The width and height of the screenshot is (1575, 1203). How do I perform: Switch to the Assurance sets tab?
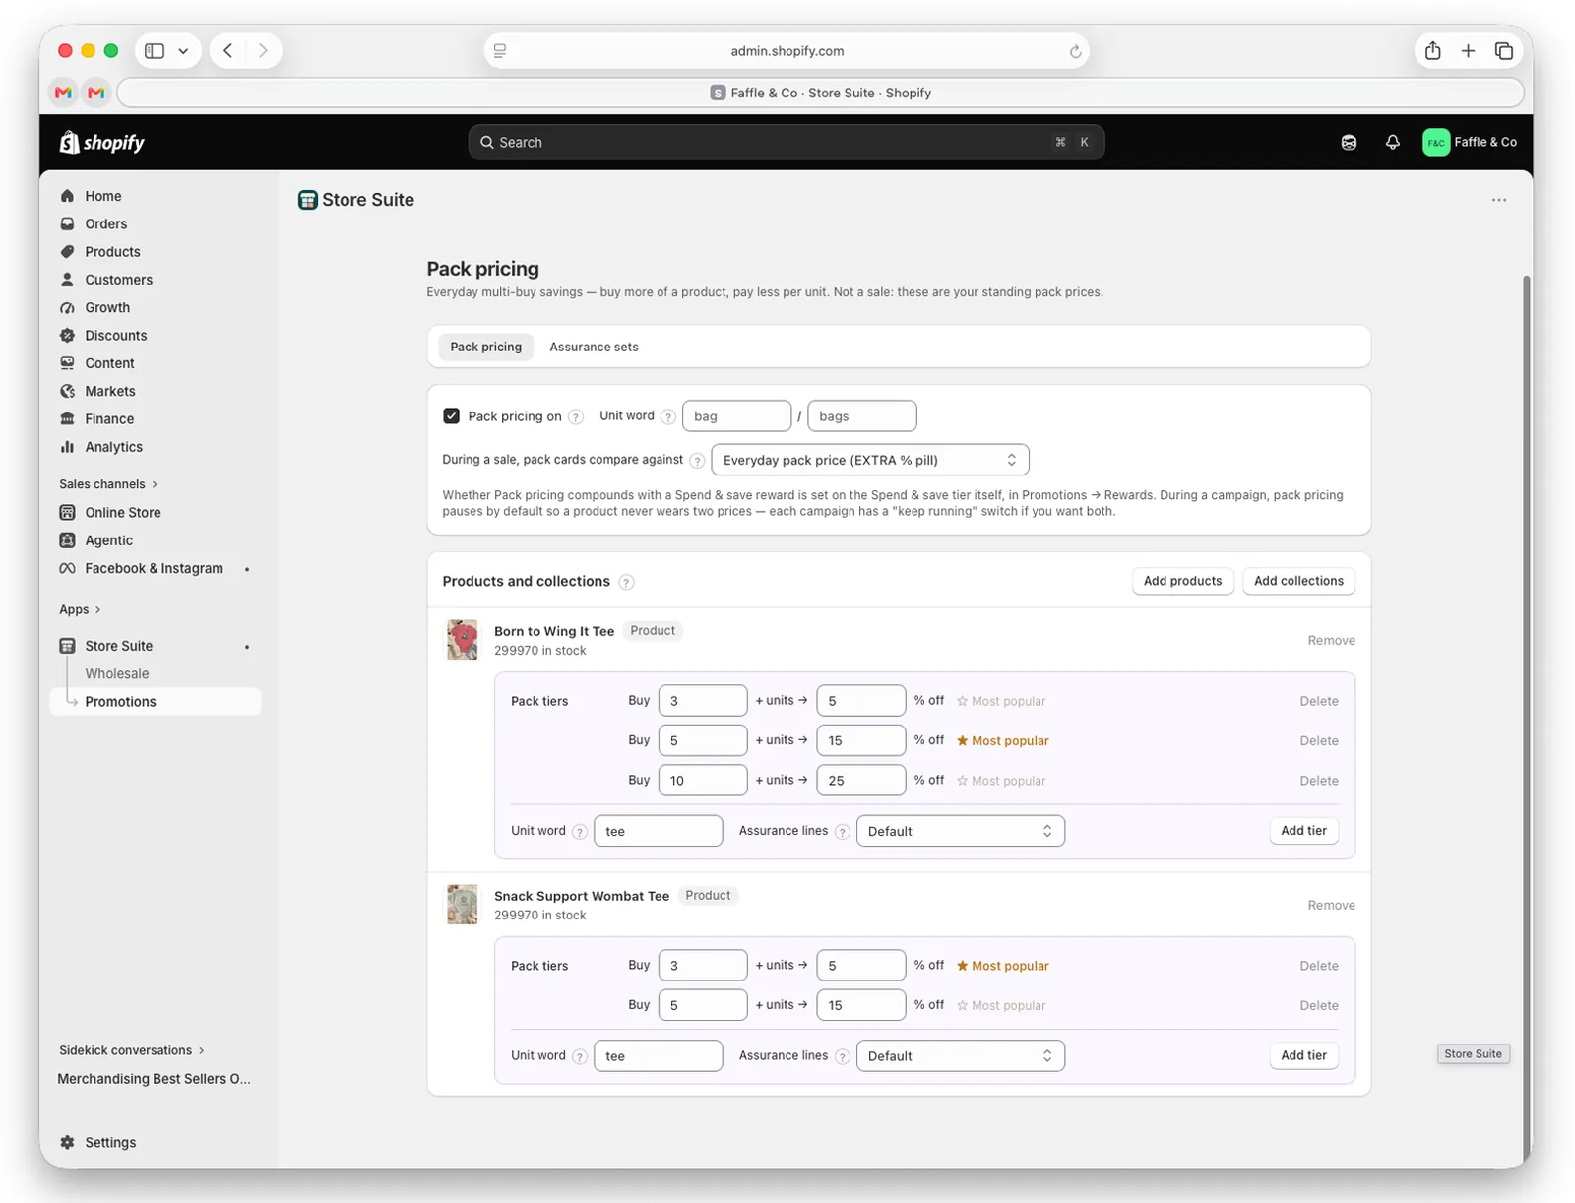[594, 347]
